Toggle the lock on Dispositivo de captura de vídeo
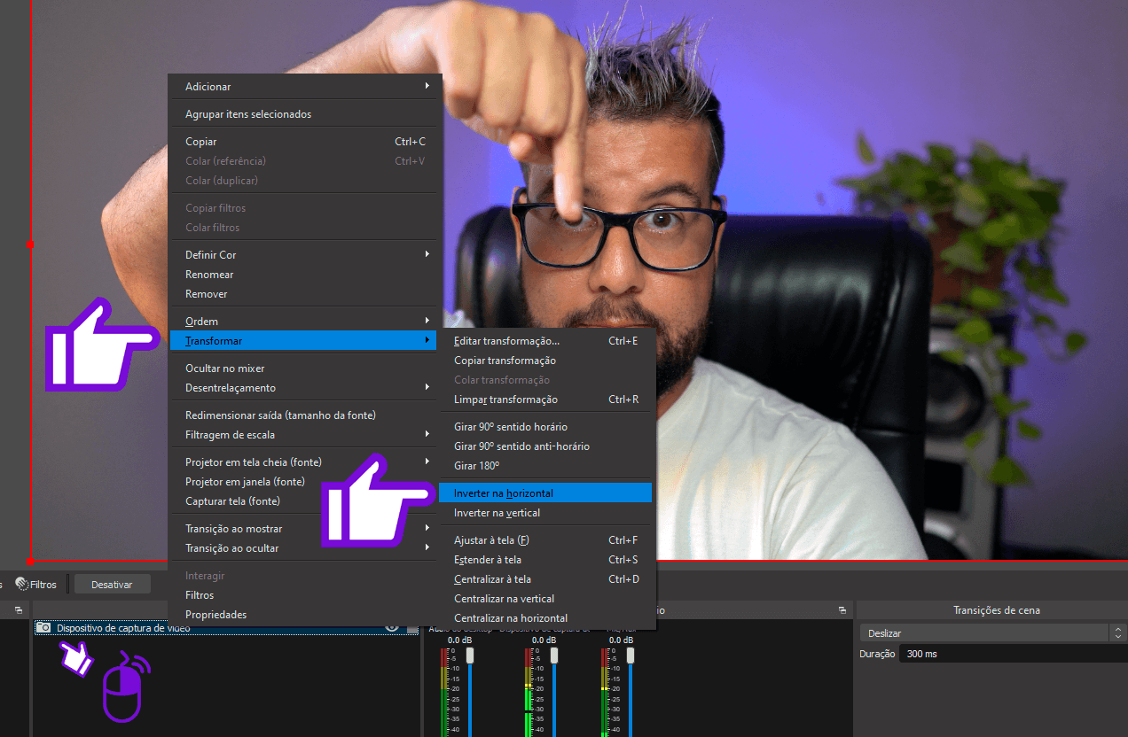 pyautogui.click(x=411, y=628)
